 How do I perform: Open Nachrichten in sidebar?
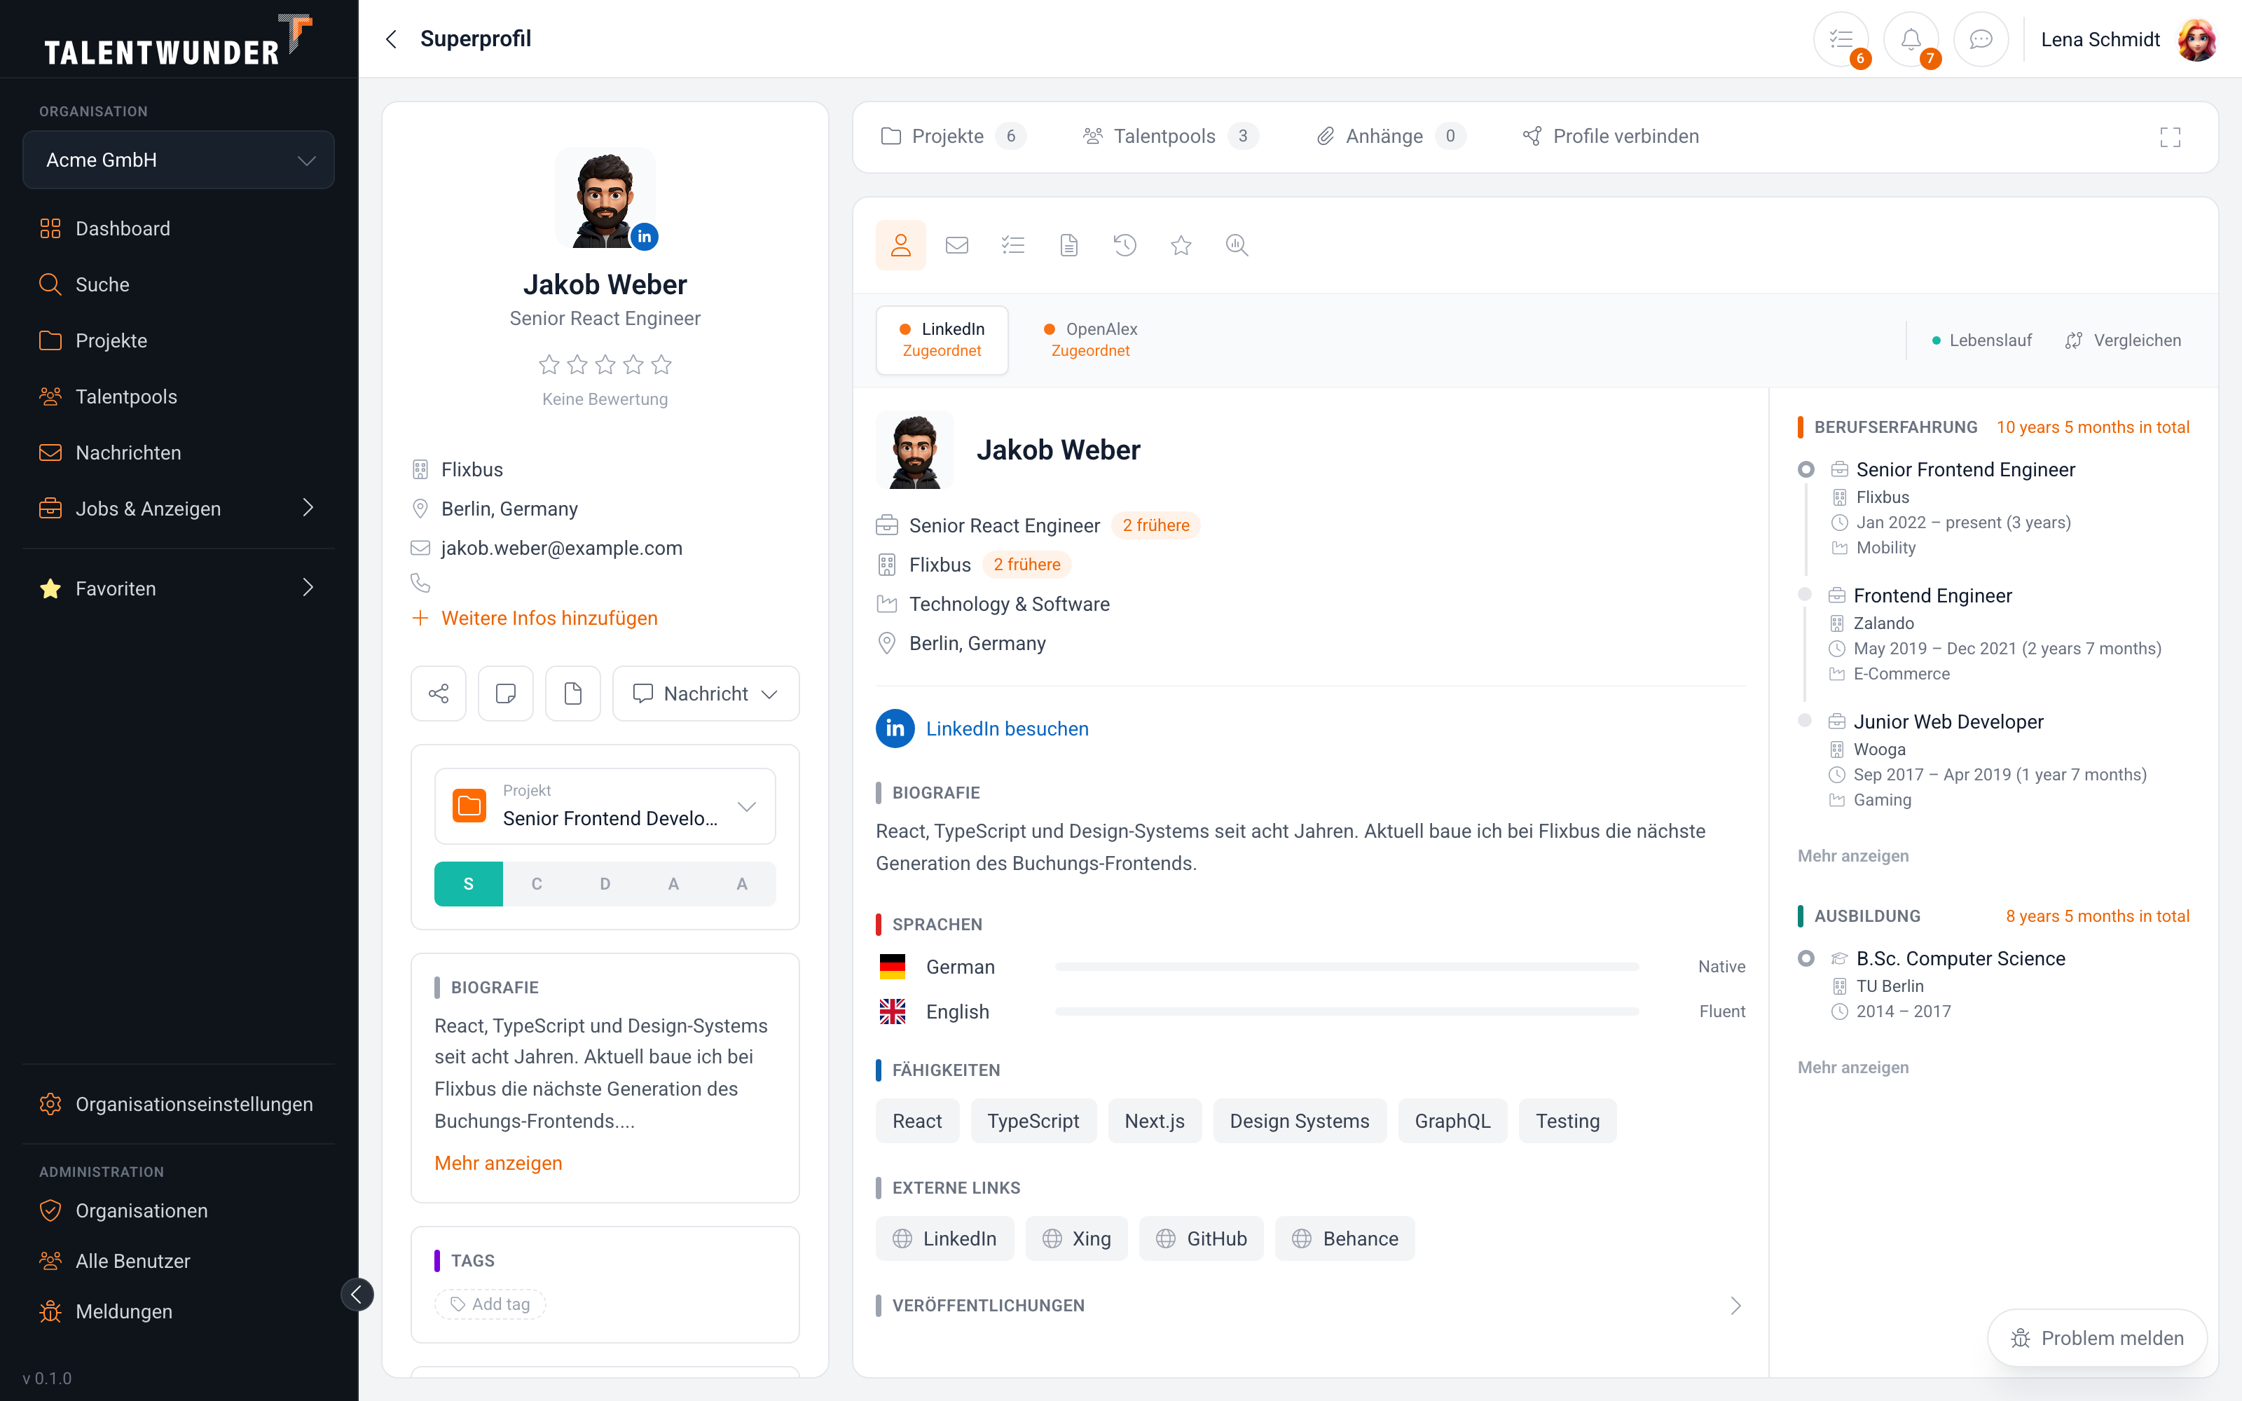tap(179, 453)
